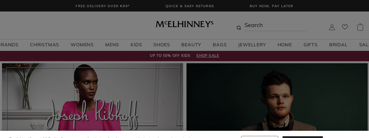Focus the Search input field
This screenshot has height=138, width=369.
point(275,25)
